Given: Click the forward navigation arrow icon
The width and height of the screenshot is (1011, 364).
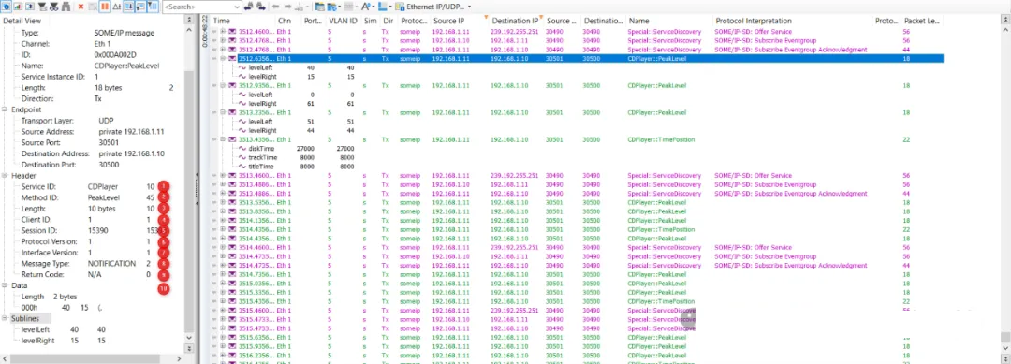Looking at the screenshot, I should (x=287, y=7).
